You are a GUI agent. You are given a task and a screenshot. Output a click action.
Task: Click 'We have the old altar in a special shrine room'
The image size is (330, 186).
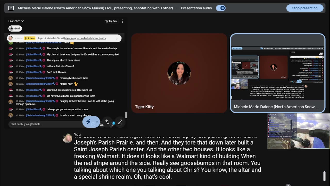pos(71,96)
